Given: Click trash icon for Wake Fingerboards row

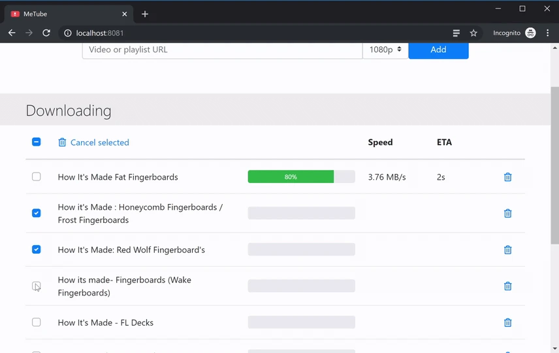Looking at the screenshot, I should coord(507,286).
